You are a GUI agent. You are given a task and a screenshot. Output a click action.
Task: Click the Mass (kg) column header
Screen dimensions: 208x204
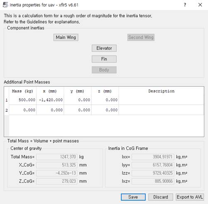[x=23, y=91]
